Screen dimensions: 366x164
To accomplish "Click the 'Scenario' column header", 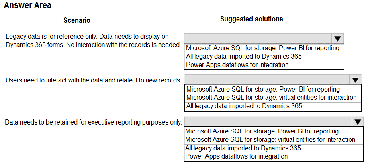I will (x=77, y=20).
